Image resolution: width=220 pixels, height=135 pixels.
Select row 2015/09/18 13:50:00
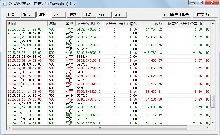coord(108,115)
